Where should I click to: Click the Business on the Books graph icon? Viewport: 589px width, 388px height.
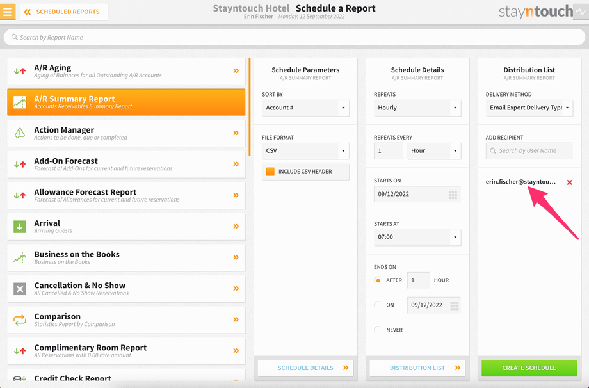[20, 257]
